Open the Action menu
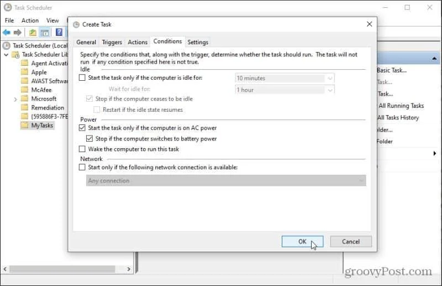This screenshot has height=286, width=442. pos(30,20)
